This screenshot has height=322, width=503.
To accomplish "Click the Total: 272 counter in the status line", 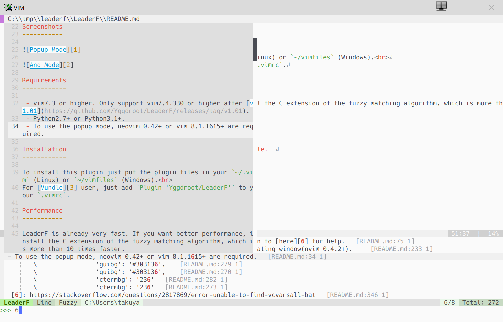I will click(x=480, y=302).
